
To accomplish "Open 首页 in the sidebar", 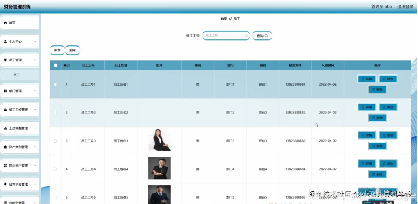I will [19, 23].
